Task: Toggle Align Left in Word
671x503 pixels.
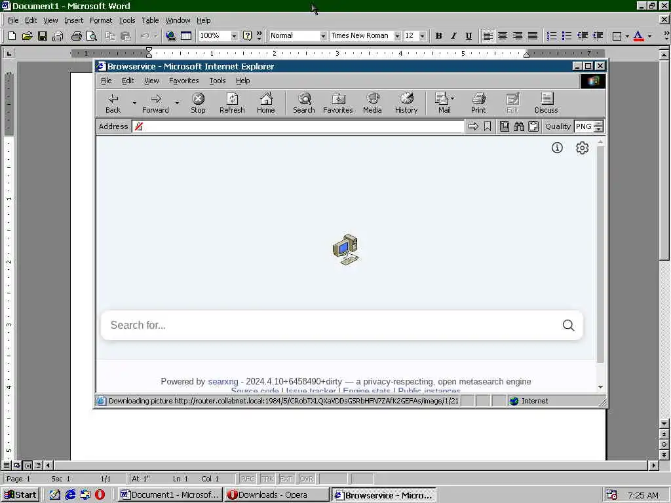Action: [x=488, y=36]
